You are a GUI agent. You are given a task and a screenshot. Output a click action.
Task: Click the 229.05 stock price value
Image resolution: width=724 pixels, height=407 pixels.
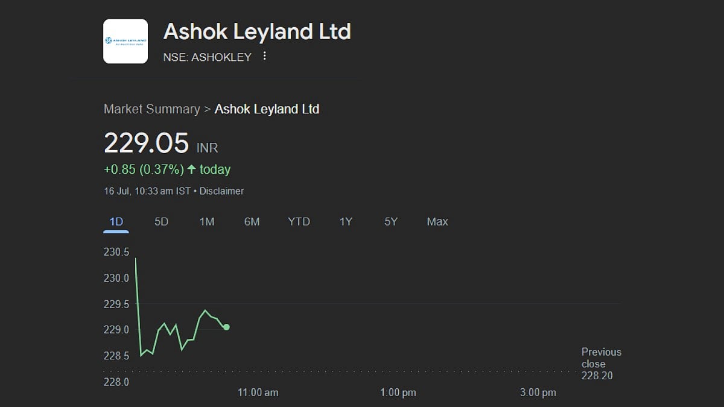tap(147, 144)
